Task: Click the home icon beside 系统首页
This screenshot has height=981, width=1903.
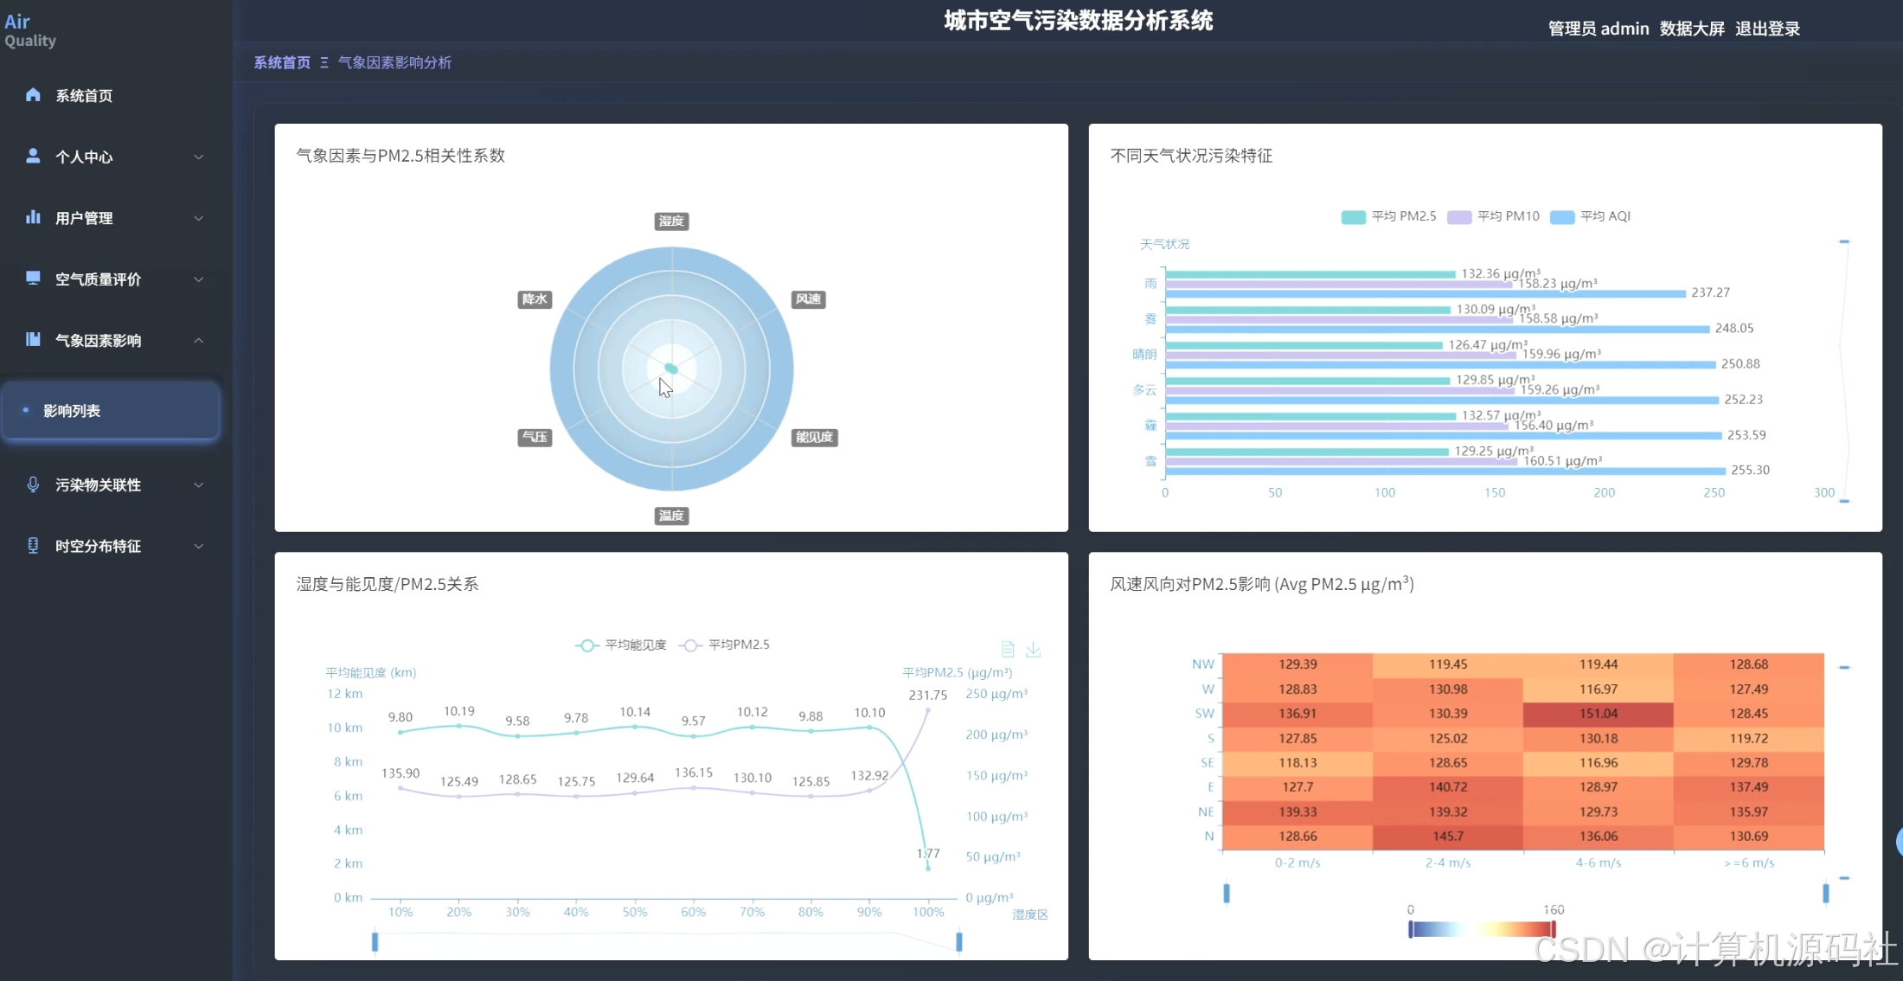Action: point(33,95)
